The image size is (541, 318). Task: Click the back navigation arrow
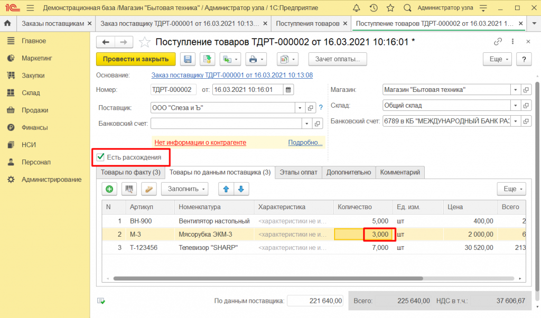point(105,42)
